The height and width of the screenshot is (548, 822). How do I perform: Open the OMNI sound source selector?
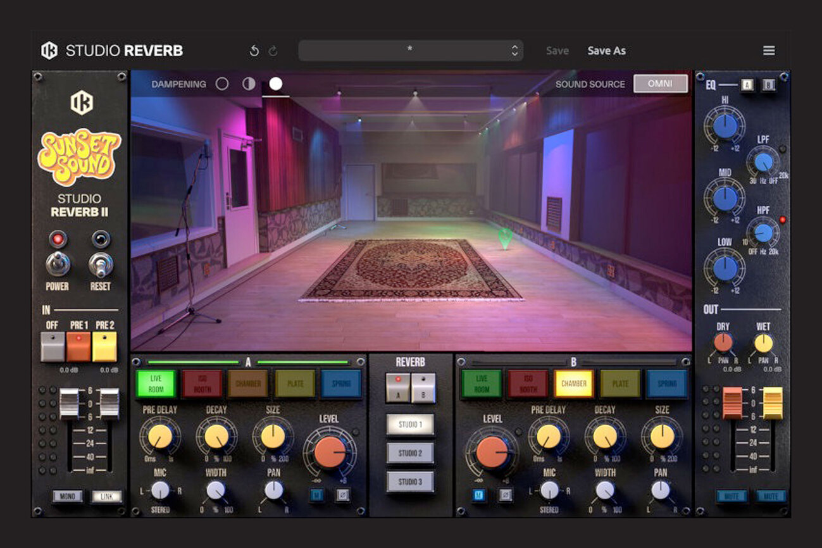(661, 84)
